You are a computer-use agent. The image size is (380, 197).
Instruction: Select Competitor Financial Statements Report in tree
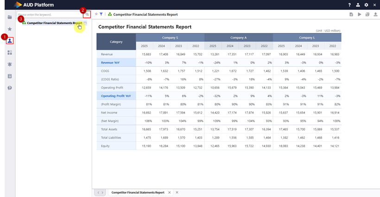pyautogui.click(x=54, y=23)
